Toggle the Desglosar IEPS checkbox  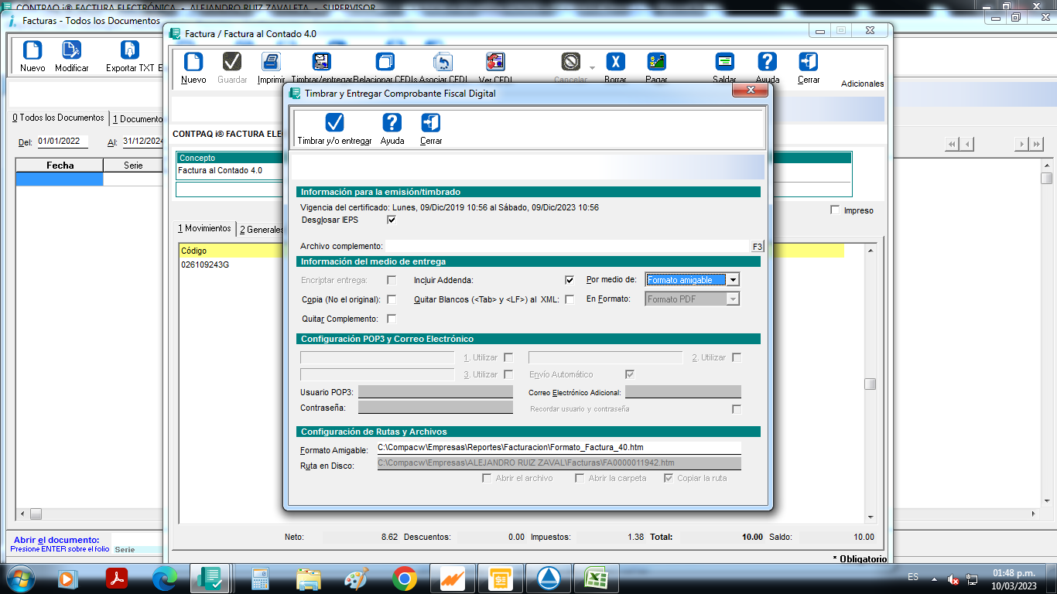click(x=392, y=220)
